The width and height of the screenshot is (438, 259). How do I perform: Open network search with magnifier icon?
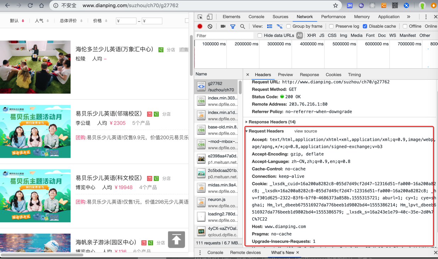click(242, 26)
